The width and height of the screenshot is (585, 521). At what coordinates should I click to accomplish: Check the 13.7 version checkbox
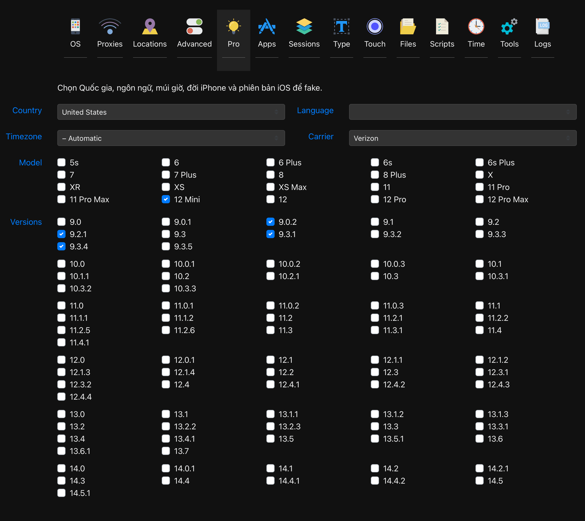click(x=166, y=451)
